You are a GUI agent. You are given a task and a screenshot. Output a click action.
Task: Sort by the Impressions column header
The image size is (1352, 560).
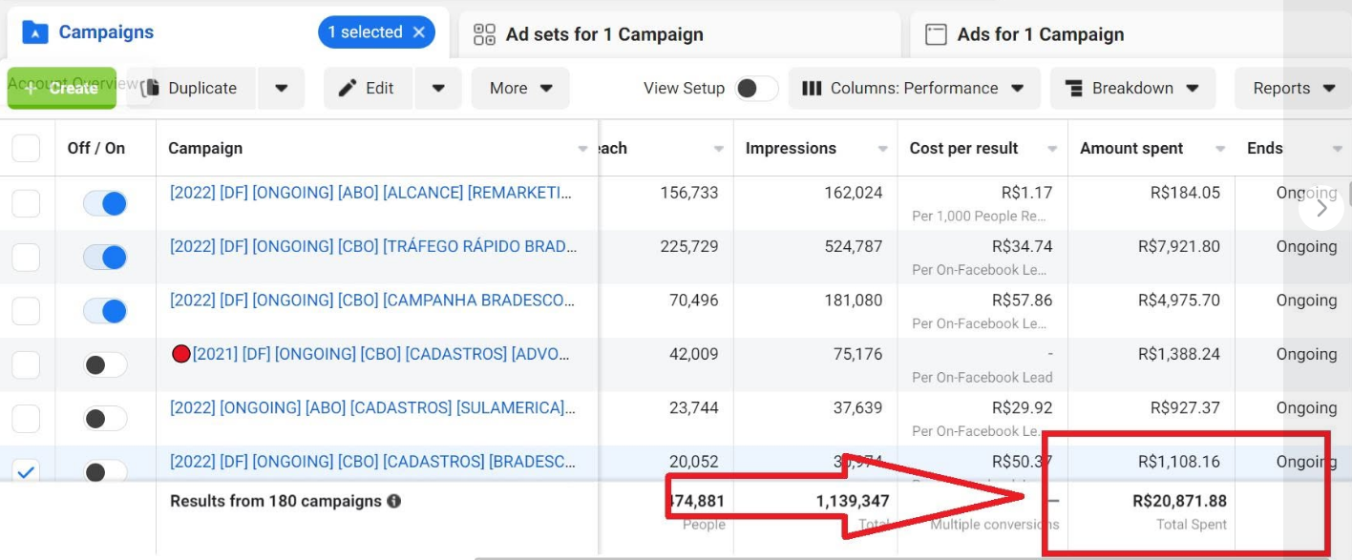tap(791, 148)
